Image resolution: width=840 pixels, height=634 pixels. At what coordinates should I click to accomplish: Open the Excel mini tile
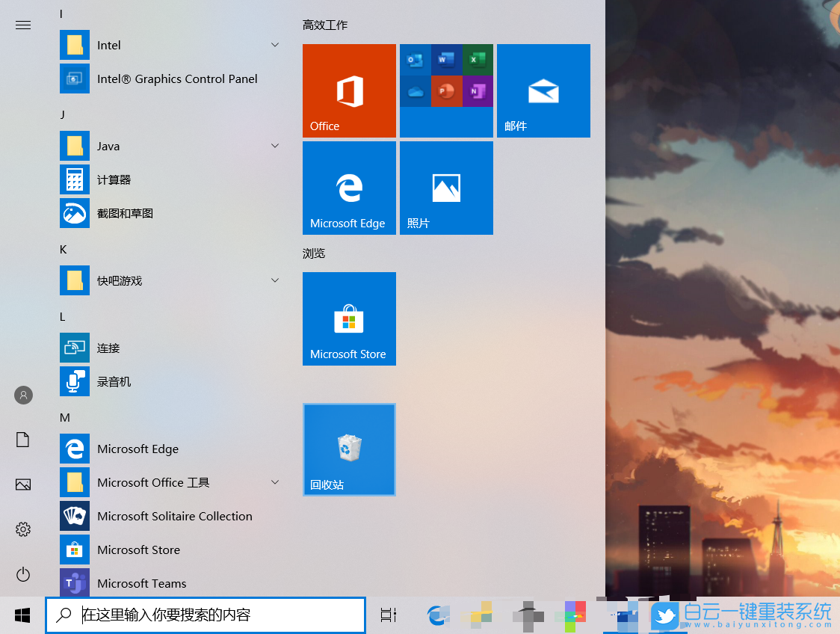coord(478,59)
